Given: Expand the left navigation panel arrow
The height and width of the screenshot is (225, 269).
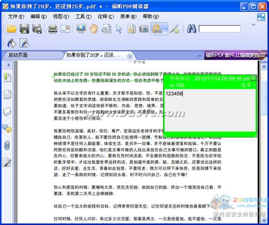Looking at the screenshot, I should (x=8, y=65).
